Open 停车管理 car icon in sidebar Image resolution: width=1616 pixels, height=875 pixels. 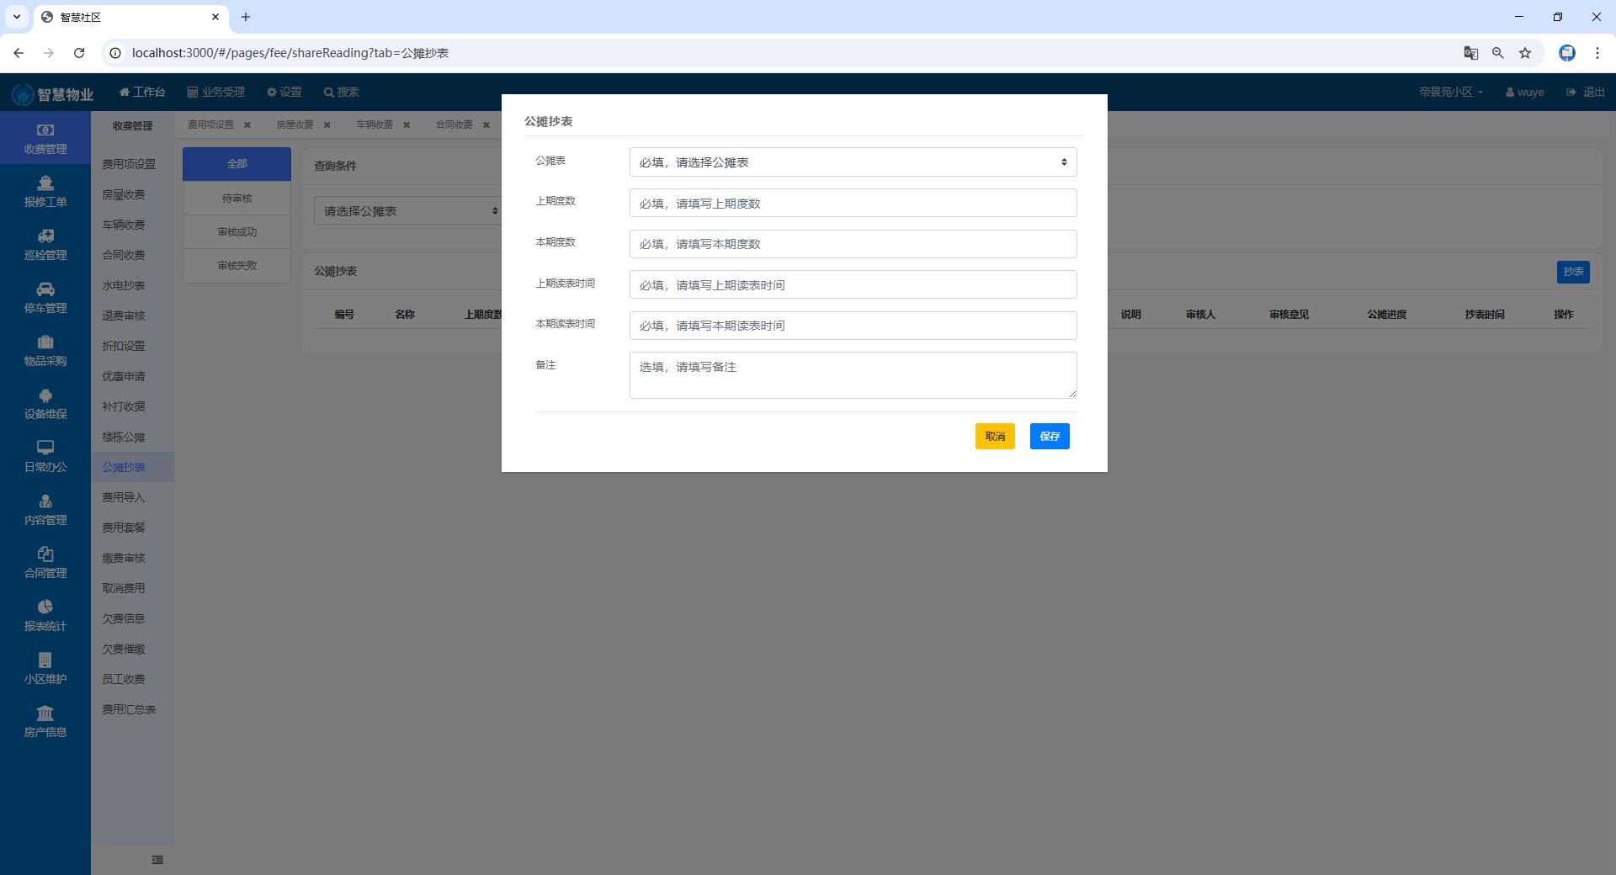[45, 289]
